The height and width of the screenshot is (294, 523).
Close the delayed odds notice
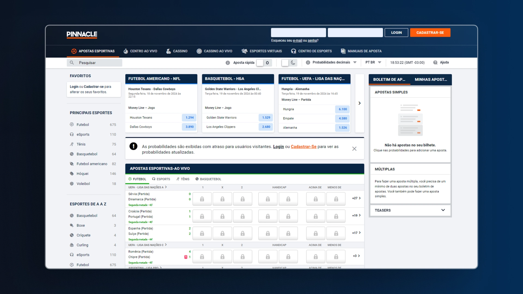point(354,149)
